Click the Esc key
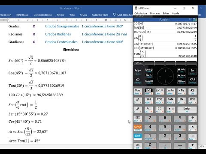 tap(192, 71)
